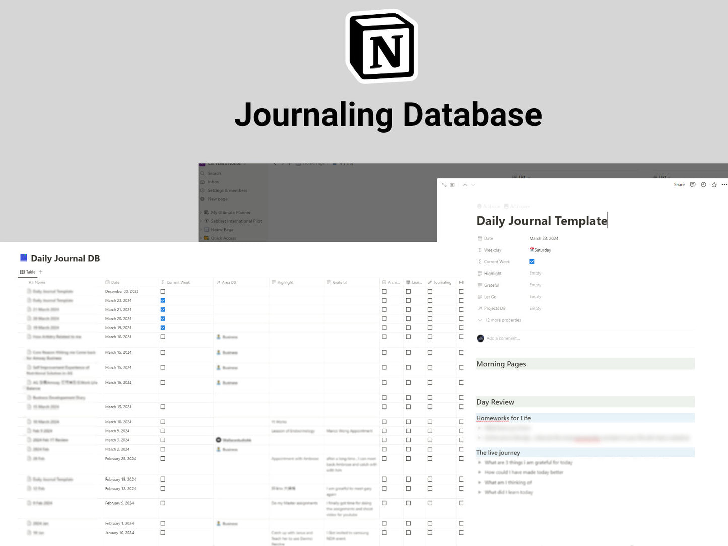Click the empty Grateful value in template
This screenshot has width=728, height=546.
[535, 285]
